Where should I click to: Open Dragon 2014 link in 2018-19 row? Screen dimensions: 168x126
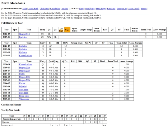pos(25,71)
